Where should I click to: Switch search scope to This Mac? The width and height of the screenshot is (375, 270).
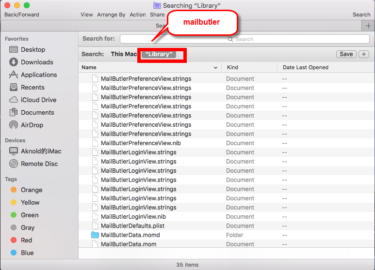pos(124,54)
